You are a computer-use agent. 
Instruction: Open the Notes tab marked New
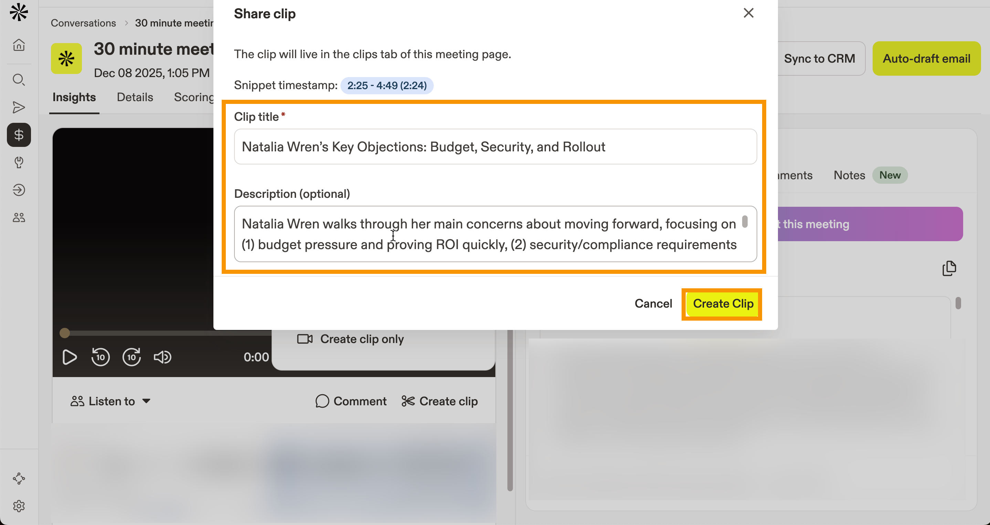coord(849,175)
